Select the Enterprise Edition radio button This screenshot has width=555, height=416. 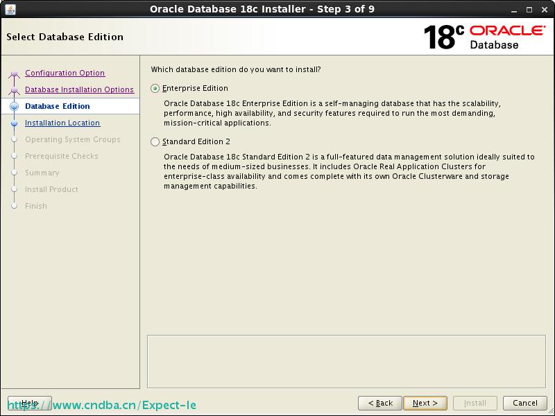[155, 89]
